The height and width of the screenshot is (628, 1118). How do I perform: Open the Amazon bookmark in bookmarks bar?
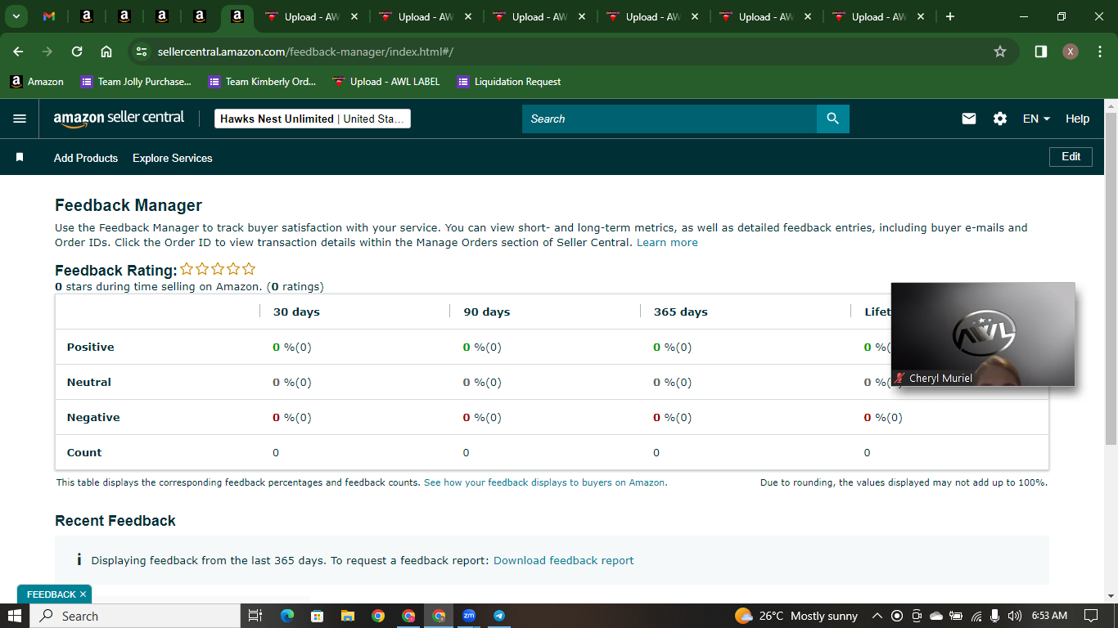[x=37, y=82]
